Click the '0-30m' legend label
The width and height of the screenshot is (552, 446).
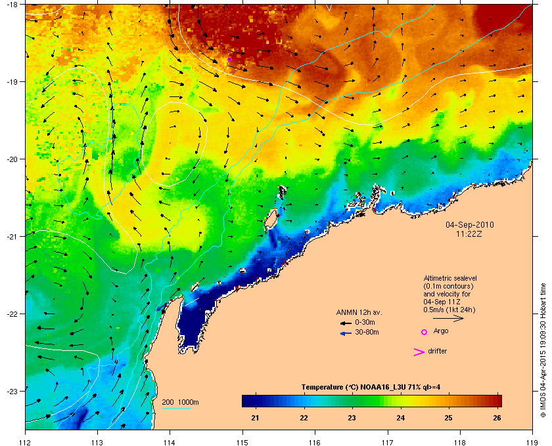(x=365, y=322)
